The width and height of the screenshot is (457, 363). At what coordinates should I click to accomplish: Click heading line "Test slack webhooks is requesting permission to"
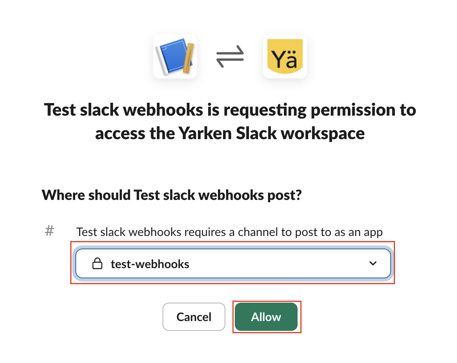[230, 110]
